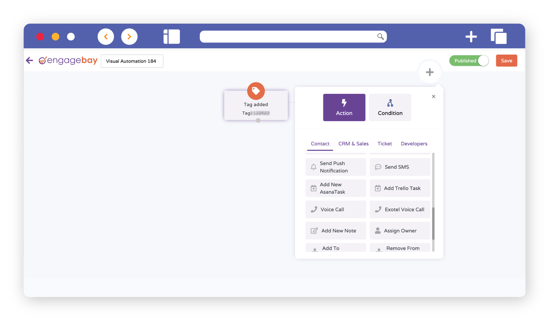Click the back arrow beside EngageBay logo

(x=30, y=61)
